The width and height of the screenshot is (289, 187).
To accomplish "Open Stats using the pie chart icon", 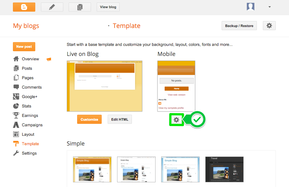I will [x=16, y=106].
